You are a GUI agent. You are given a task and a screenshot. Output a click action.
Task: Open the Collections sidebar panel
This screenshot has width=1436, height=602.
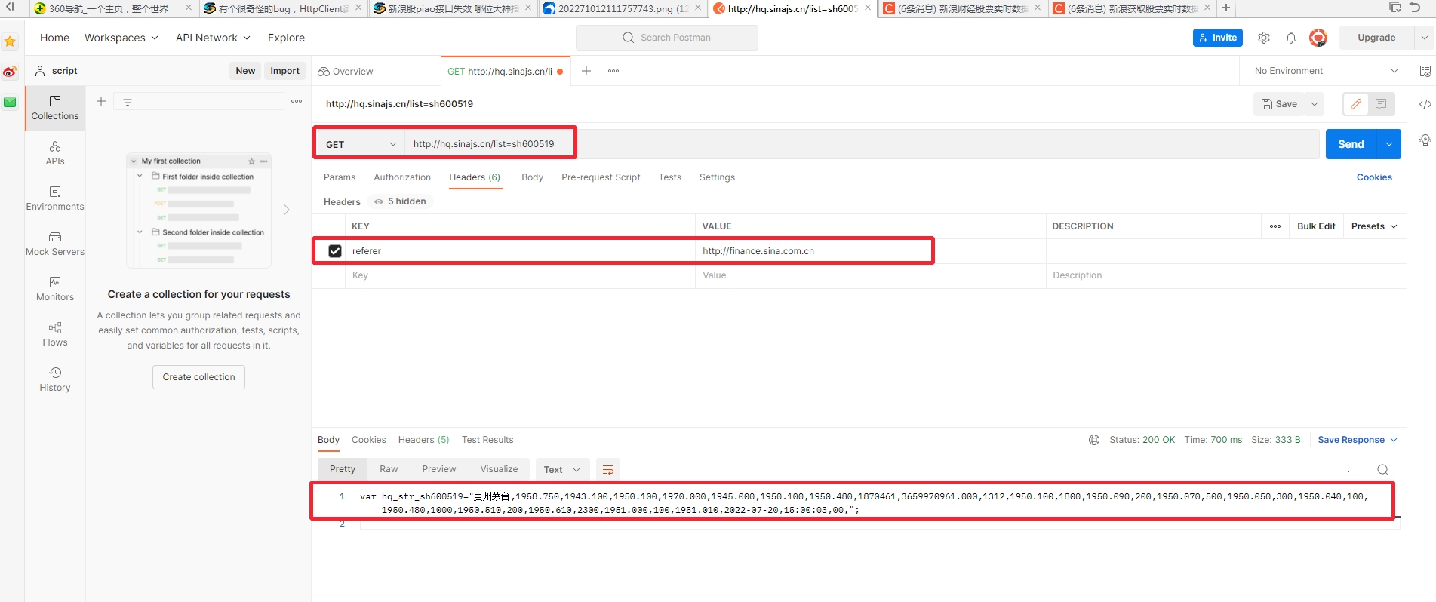point(55,108)
